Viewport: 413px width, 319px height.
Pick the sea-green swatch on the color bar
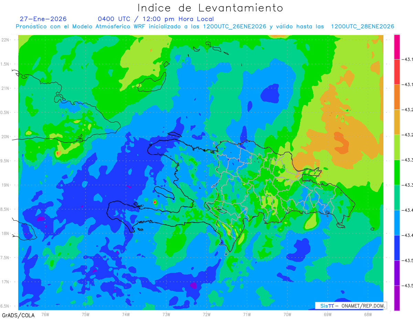(x=397, y=198)
